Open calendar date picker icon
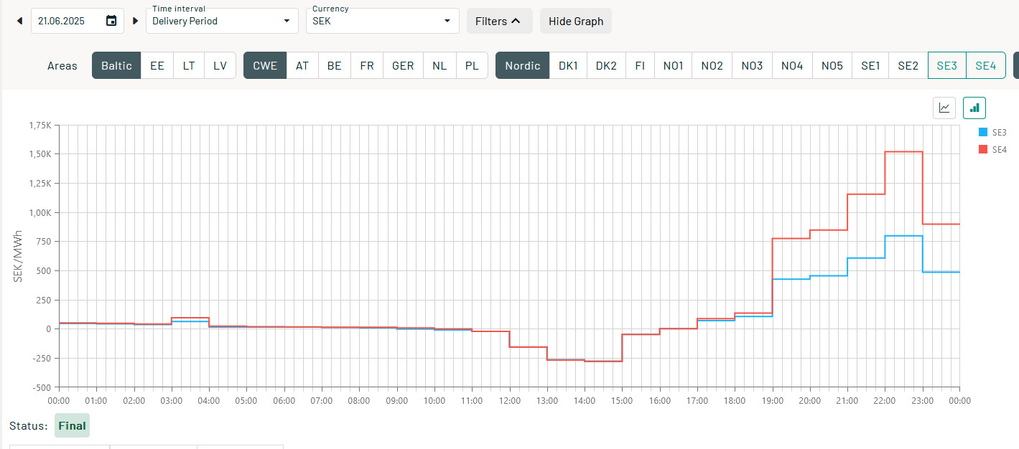 click(111, 21)
